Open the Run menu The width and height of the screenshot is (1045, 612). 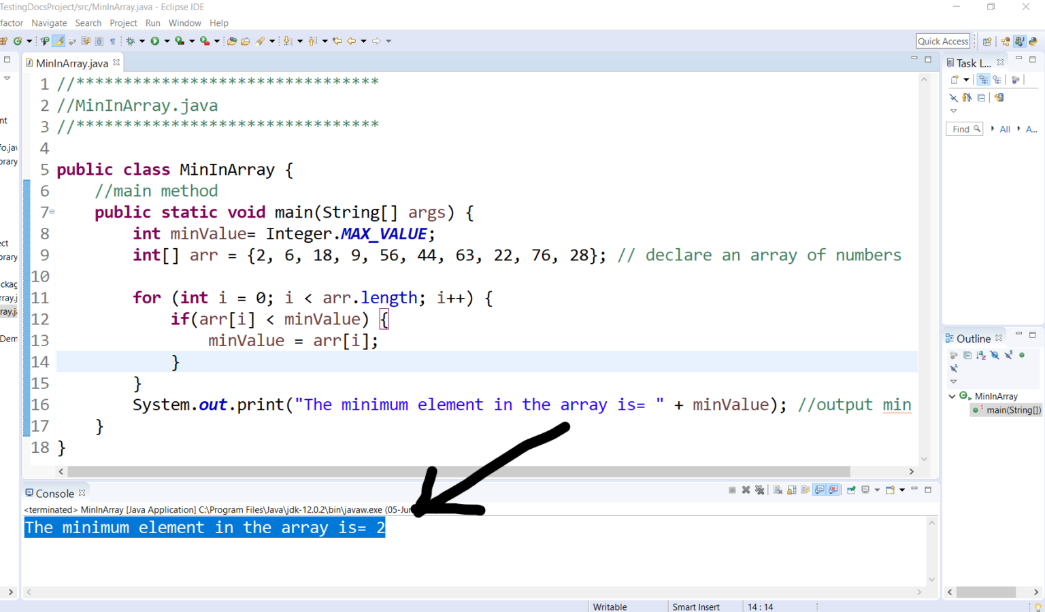coord(152,23)
